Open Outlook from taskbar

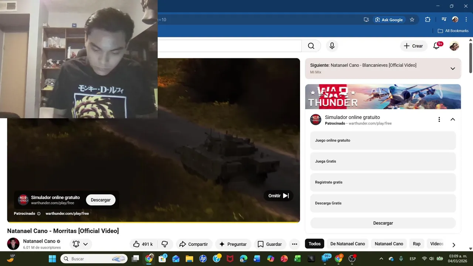(176, 259)
